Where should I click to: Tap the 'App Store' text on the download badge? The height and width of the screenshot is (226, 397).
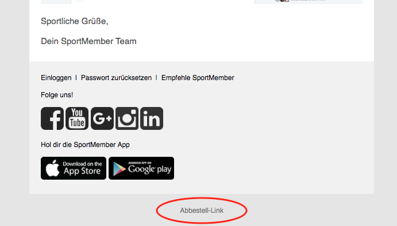pyautogui.click(x=82, y=171)
